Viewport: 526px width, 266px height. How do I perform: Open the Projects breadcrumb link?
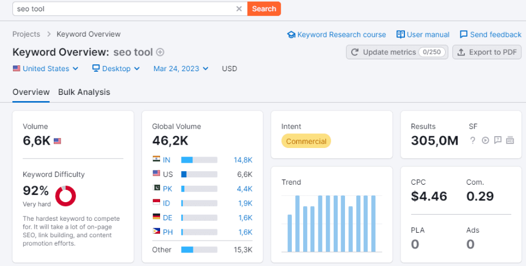(26, 34)
